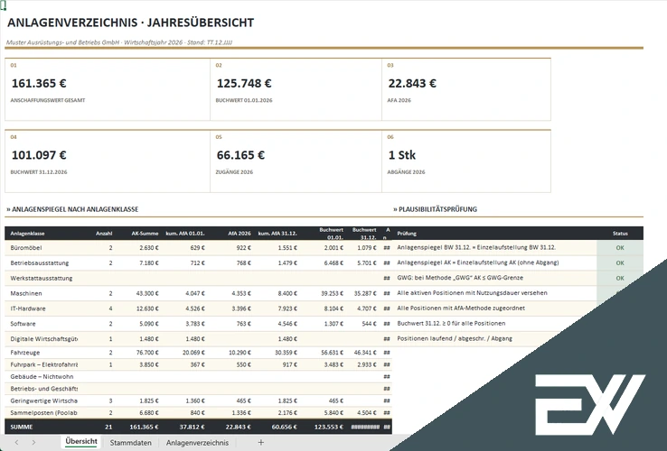
Task: Click the Anzahl column header
Action: coord(104,233)
